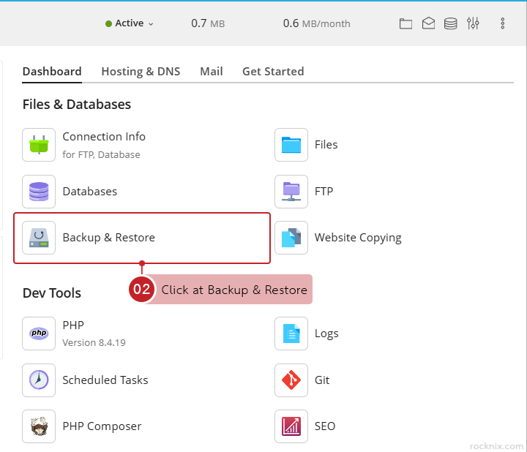Image resolution: width=527 pixels, height=452 pixels.
Task: Open the SEO chart icon
Action: 291,426
